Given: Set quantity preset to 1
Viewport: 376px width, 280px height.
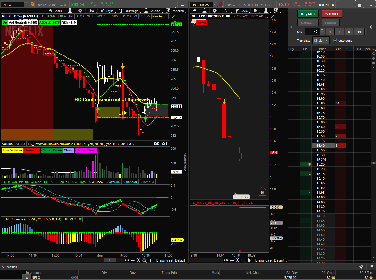Looking at the screenshot, I should [x=330, y=32].
